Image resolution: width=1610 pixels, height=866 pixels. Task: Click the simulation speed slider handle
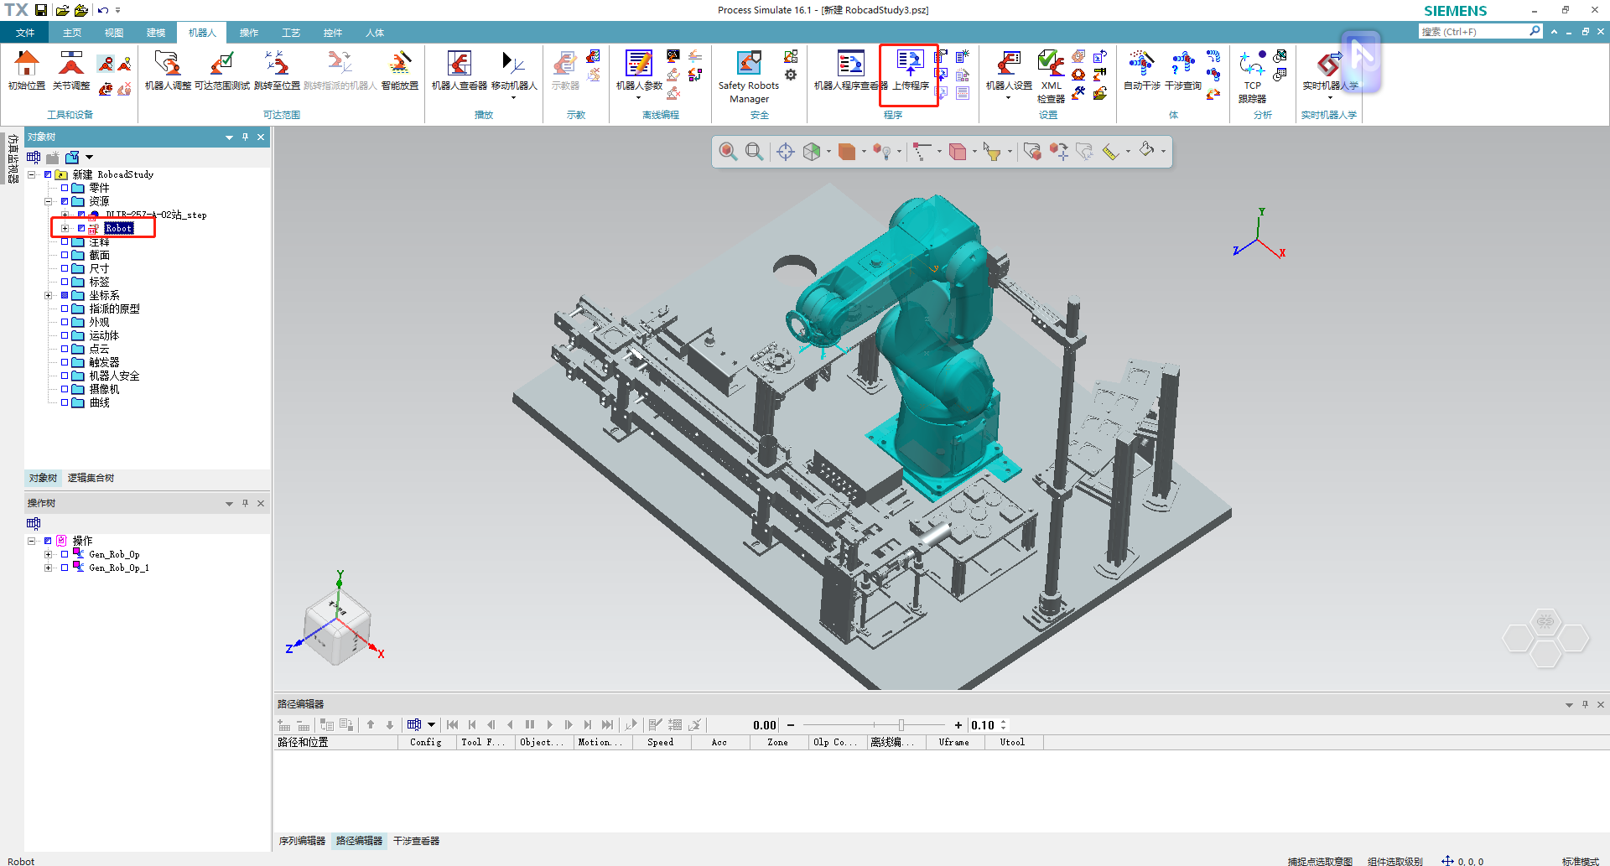point(901,725)
